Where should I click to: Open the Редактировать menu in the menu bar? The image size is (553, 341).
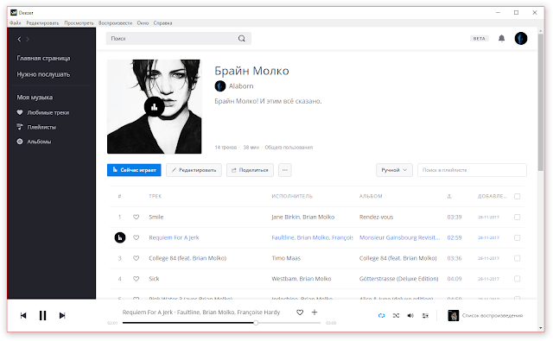point(42,23)
